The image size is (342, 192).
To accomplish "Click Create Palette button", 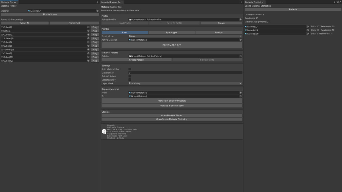I will tap(137, 60).
